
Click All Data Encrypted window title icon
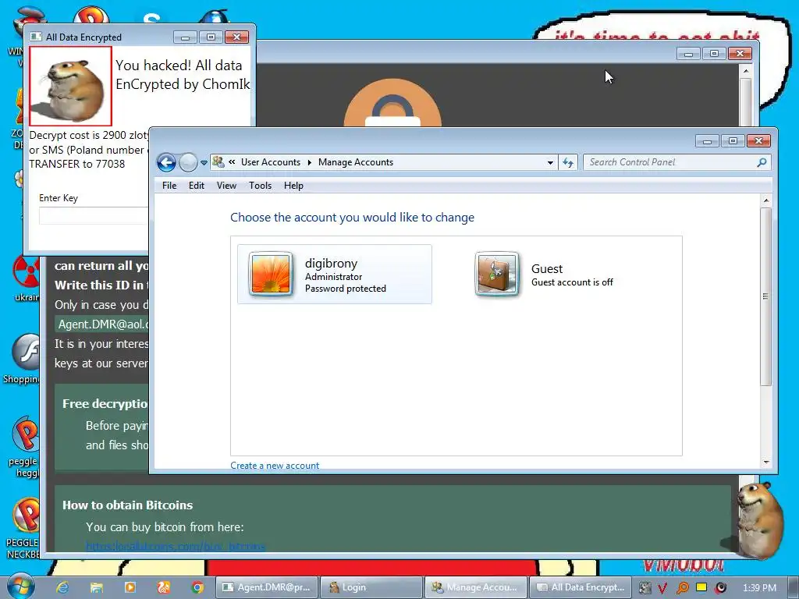pos(36,37)
